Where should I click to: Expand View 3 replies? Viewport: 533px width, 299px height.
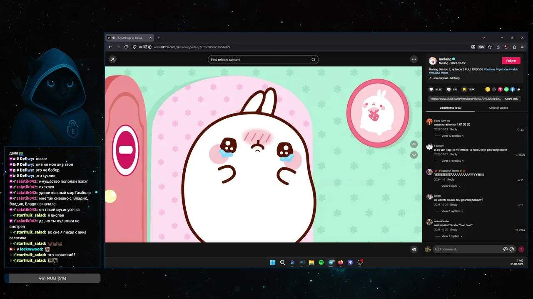(452, 211)
